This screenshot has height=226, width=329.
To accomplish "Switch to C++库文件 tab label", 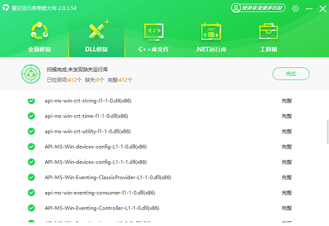I will click(x=154, y=49).
